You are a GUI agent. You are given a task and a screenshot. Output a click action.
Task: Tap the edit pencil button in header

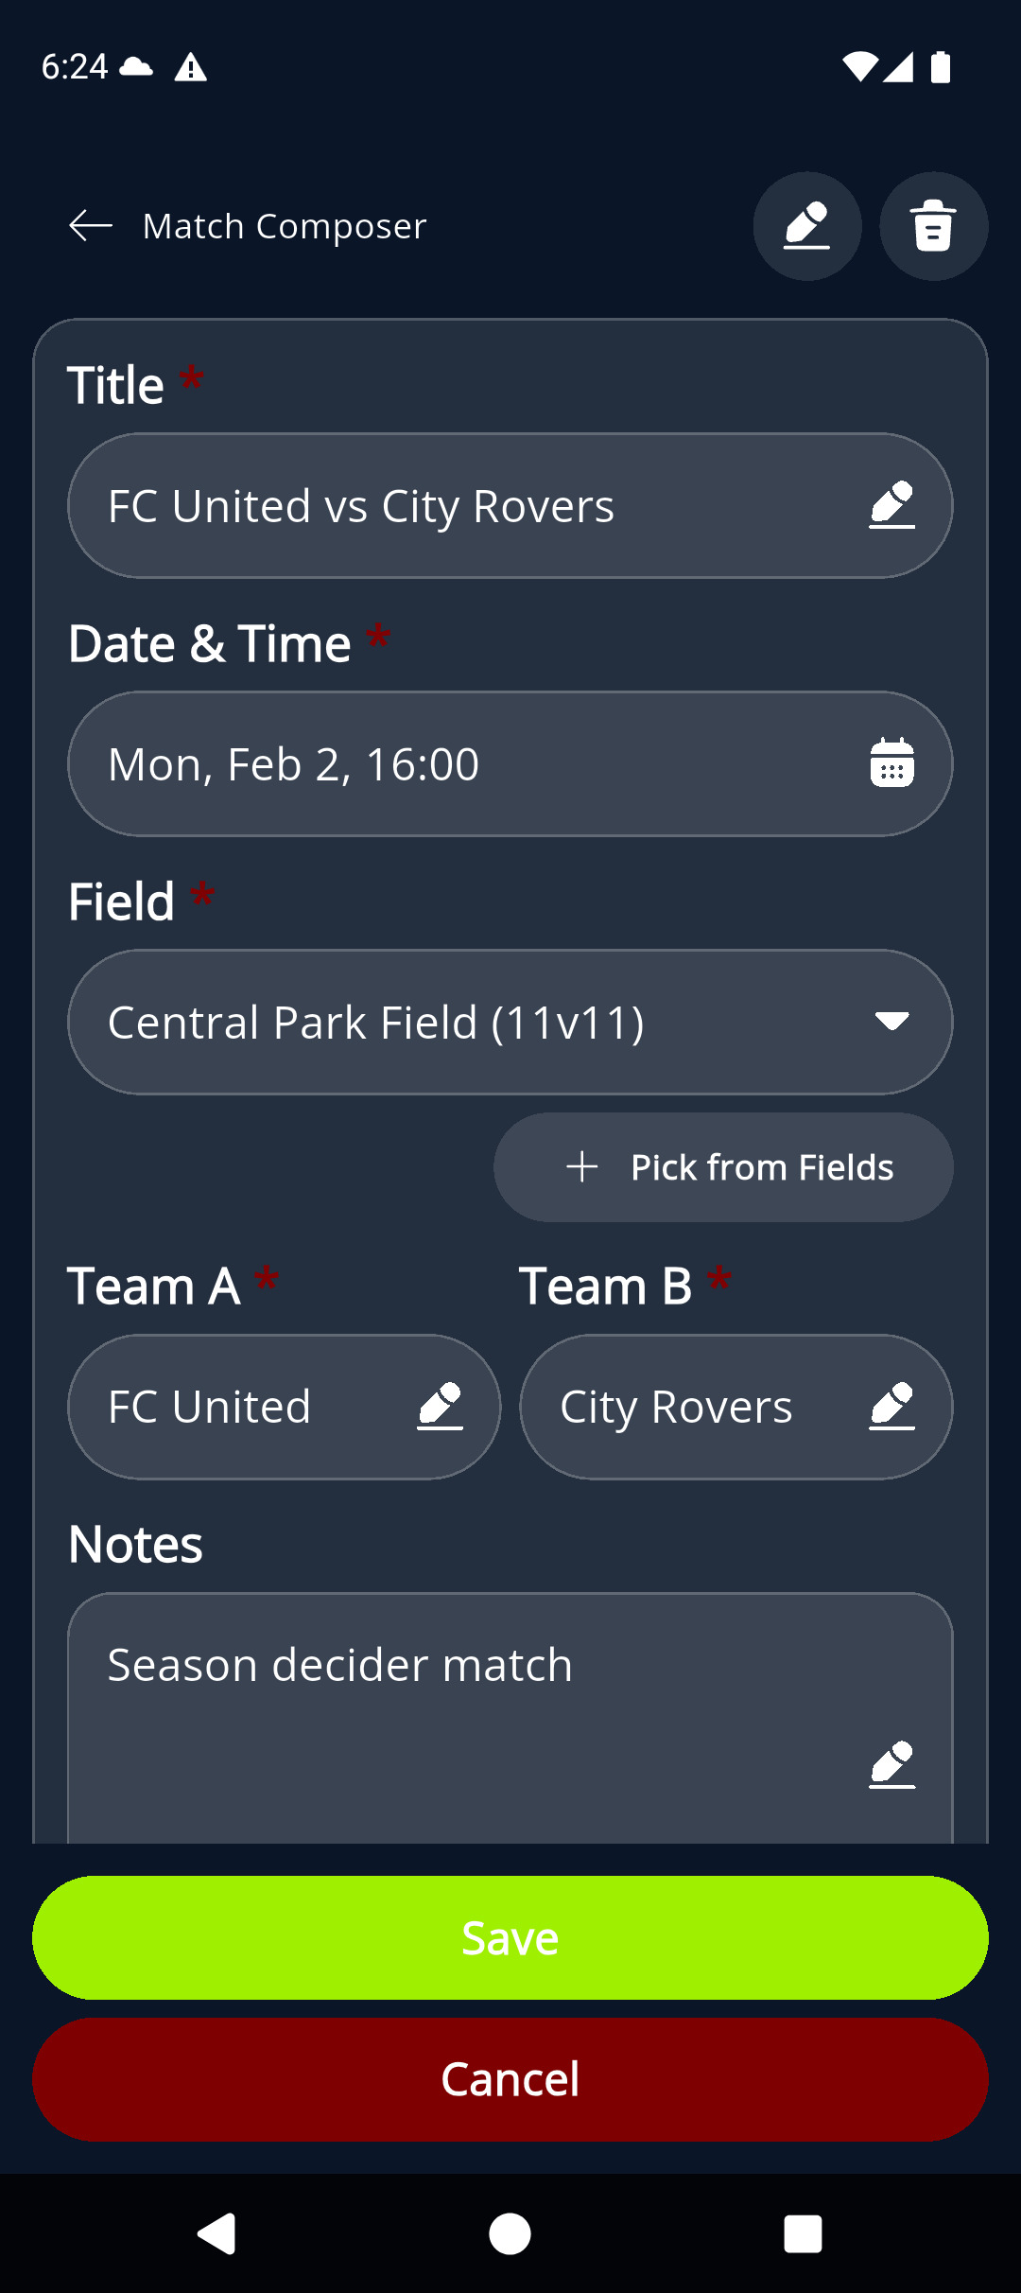click(806, 226)
